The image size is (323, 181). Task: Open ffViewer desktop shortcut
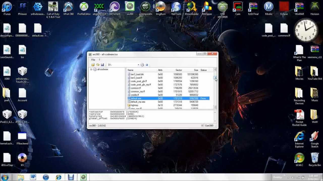pos(22,9)
